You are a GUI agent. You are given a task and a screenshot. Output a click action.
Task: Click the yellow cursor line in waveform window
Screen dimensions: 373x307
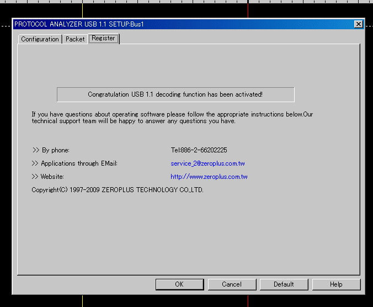coord(83,10)
